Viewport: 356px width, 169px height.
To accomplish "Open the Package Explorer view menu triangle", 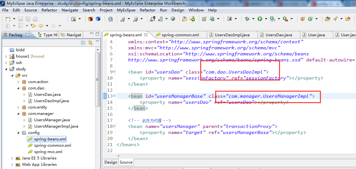I will (x=97, y=41).
